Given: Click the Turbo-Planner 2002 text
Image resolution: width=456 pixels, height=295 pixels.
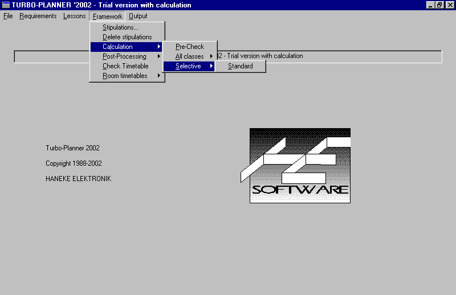Looking at the screenshot, I should click(x=73, y=148).
